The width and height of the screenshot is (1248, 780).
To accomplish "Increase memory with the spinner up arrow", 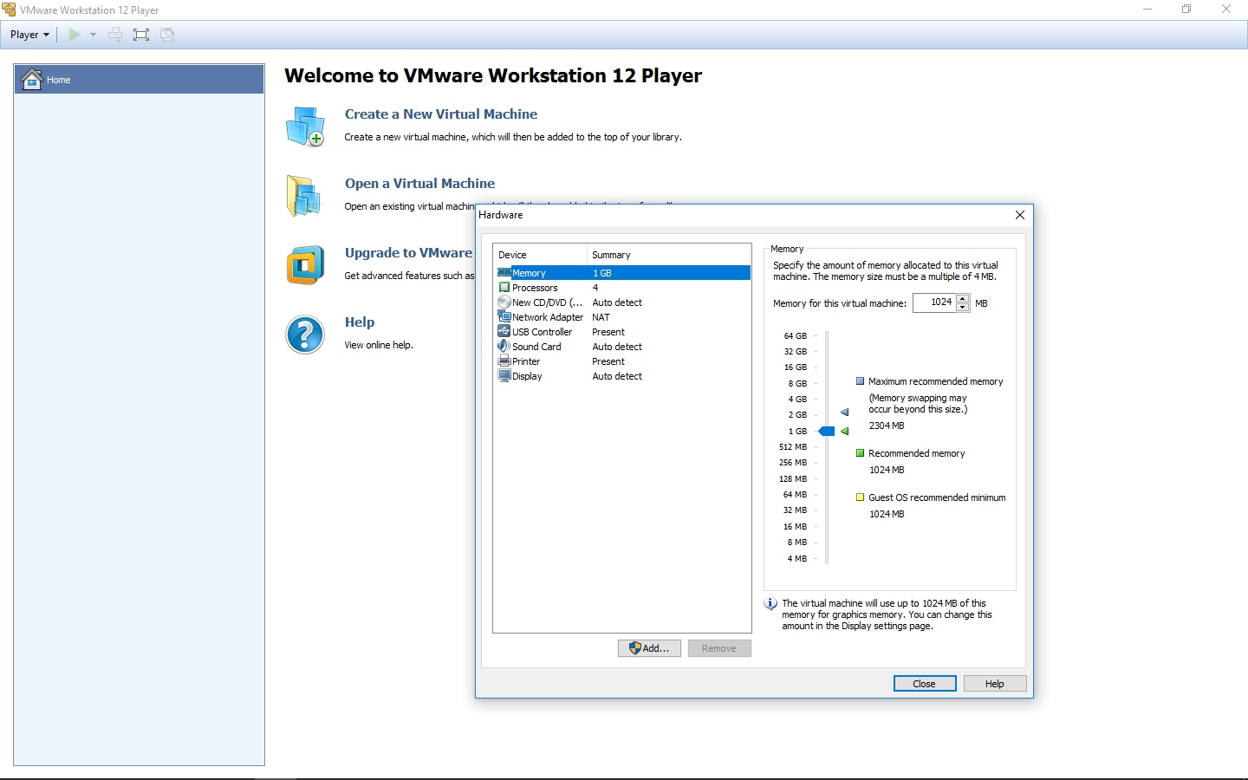I will tap(962, 298).
